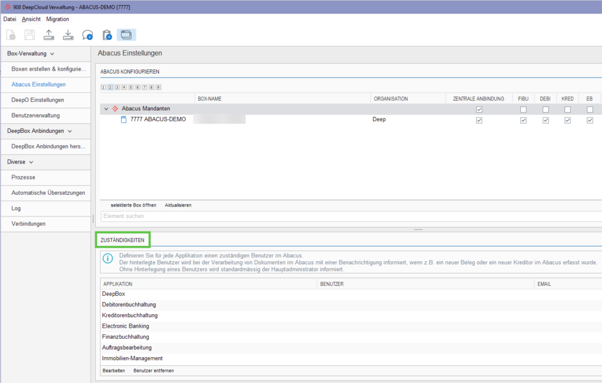Click selektierte Box öffnen button
The image size is (602, 383).
coord(133,205)
